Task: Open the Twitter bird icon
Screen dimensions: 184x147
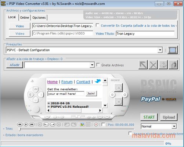Action: tap(98, 81)
